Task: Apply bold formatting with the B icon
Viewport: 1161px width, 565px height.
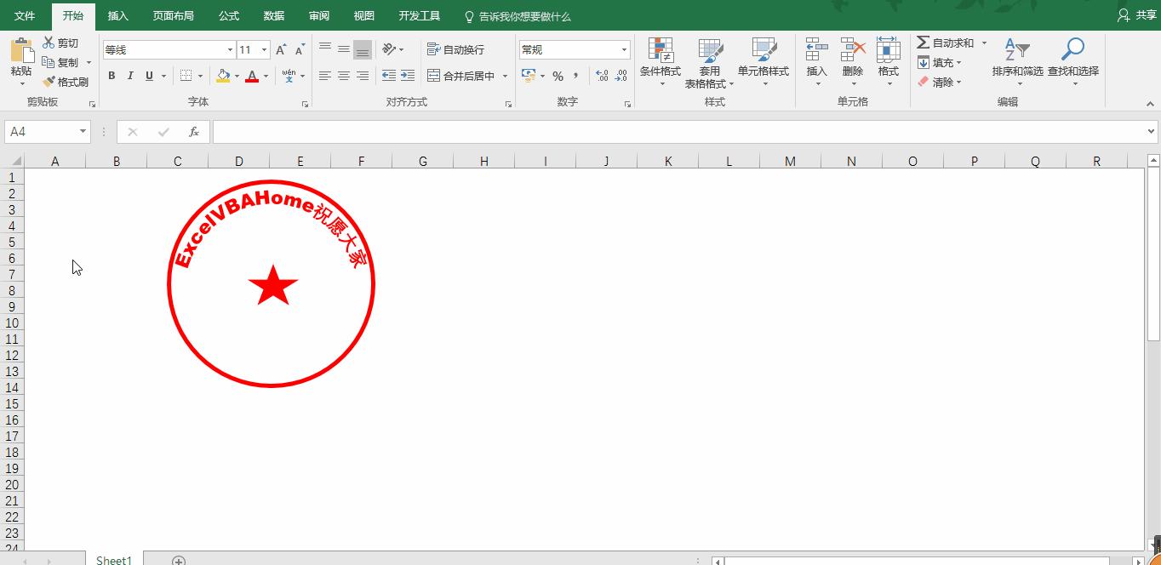Action: [111, 76]
